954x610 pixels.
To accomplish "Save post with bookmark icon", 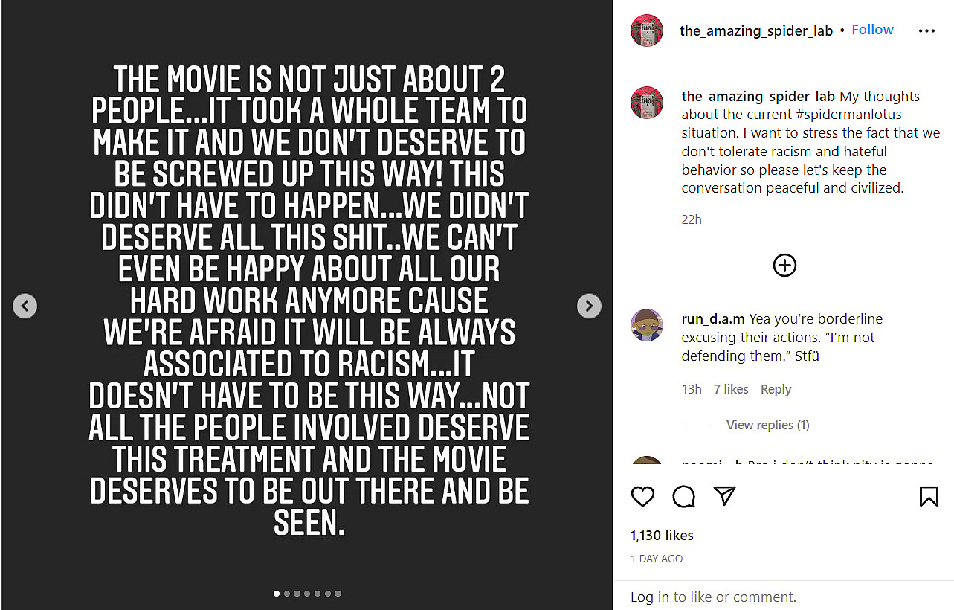I will pos(929,496).
